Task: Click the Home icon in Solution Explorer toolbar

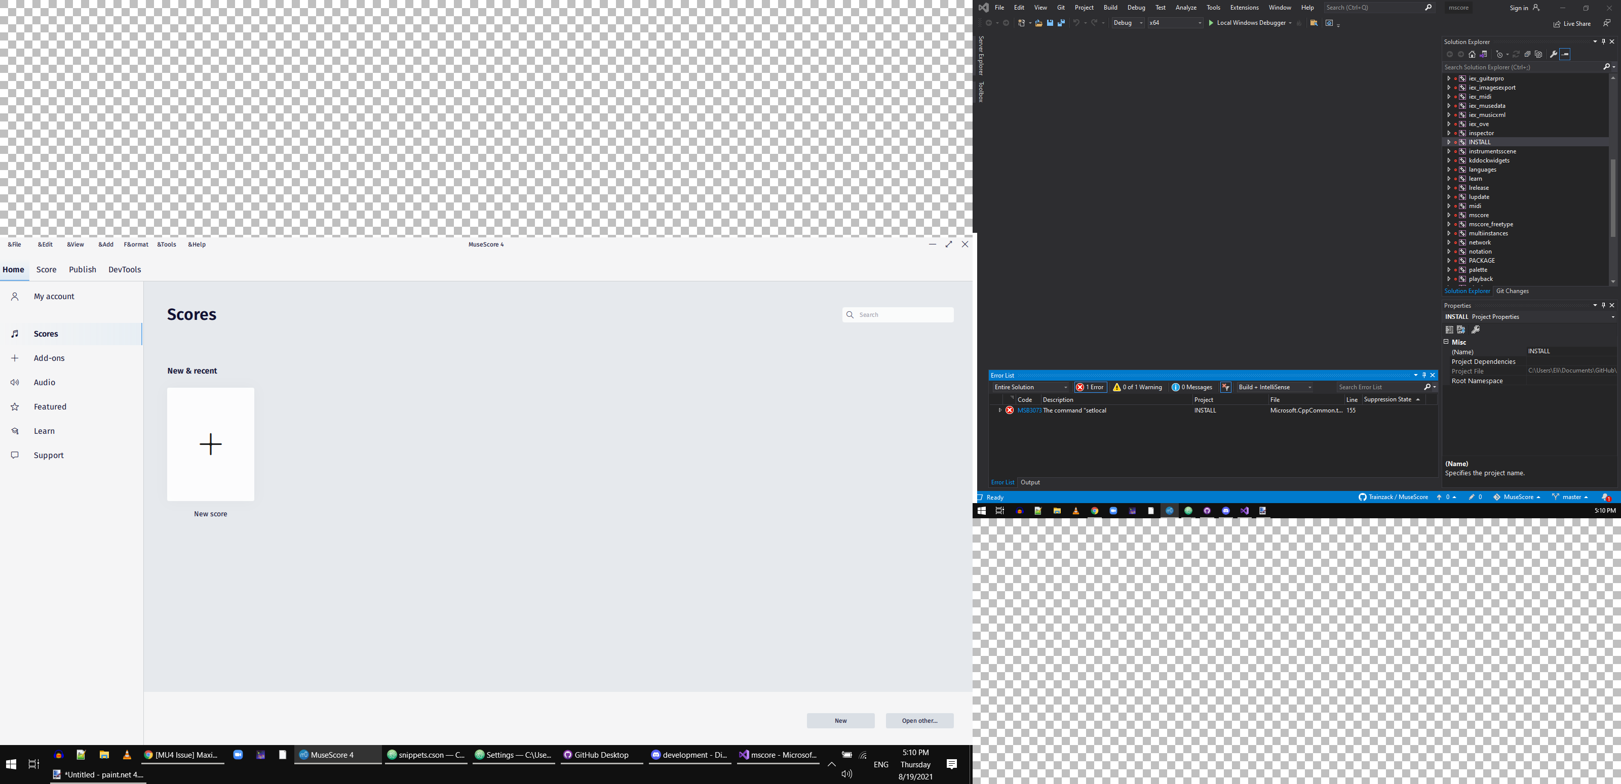Action: click(x=1473, y=54)
